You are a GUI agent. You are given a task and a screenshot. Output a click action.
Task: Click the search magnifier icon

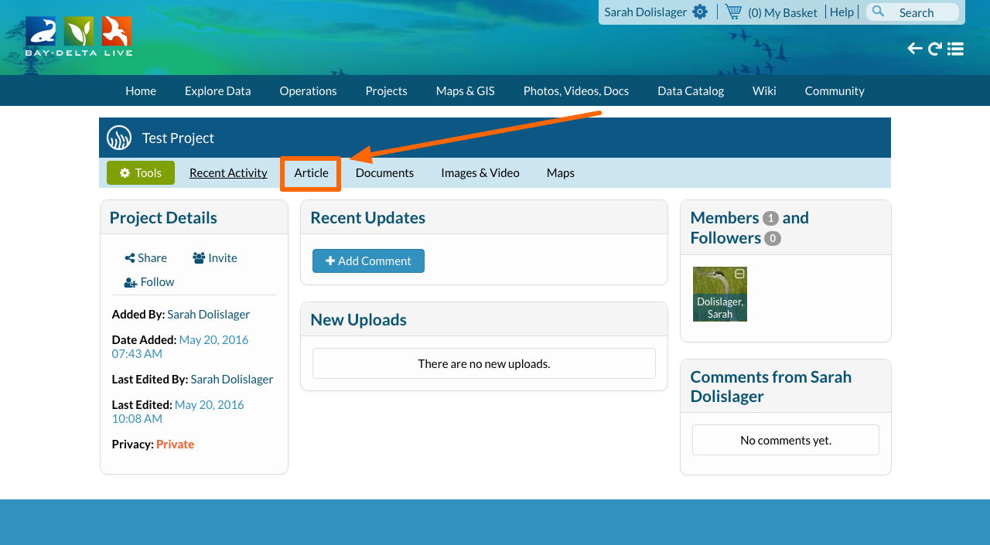coord(879,12)
